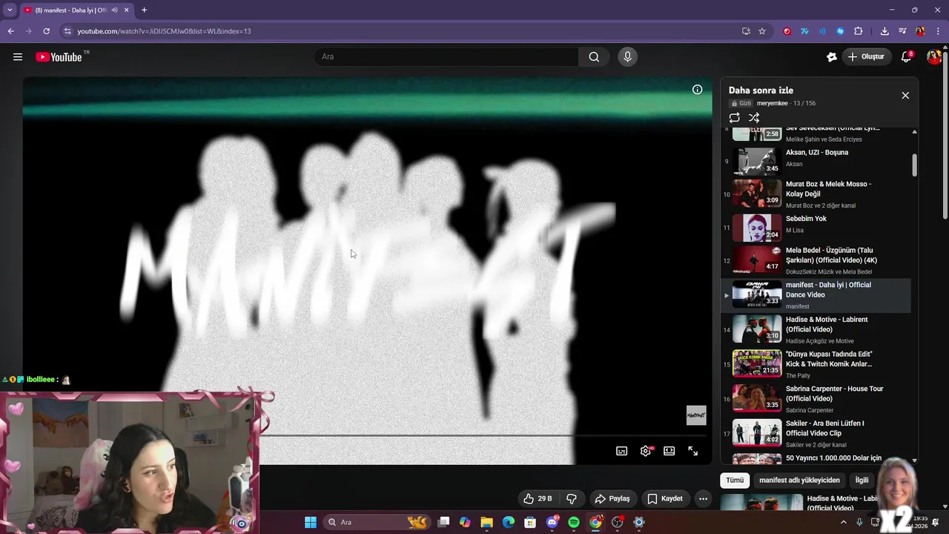Select current manifest - Daha İyi playlist item
This screenshot has width=949, height=534.
click(816, 295)
